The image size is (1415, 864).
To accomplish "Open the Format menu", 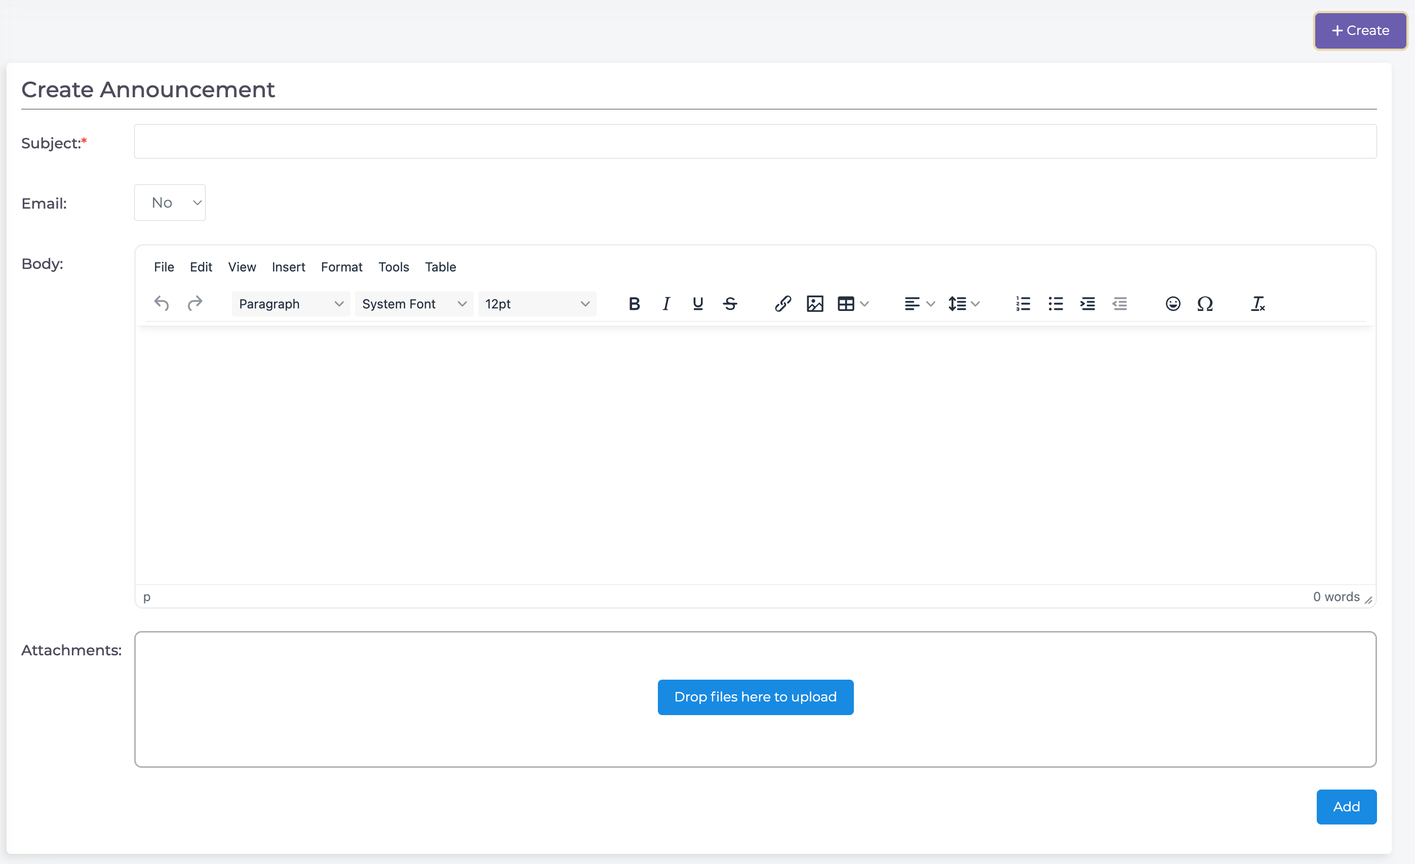I will (x=341, y=267).
